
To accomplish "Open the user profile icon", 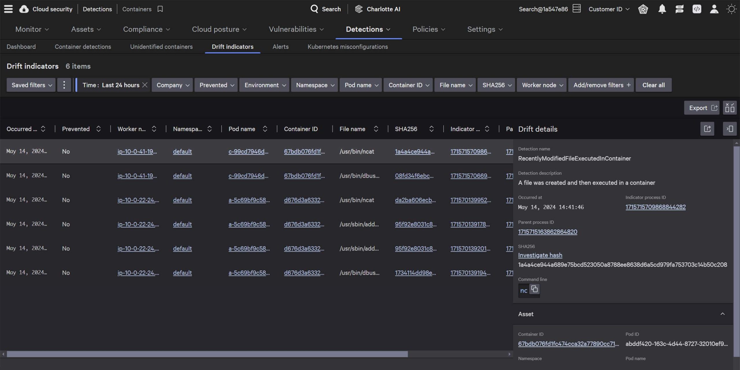I will (714, 9).
